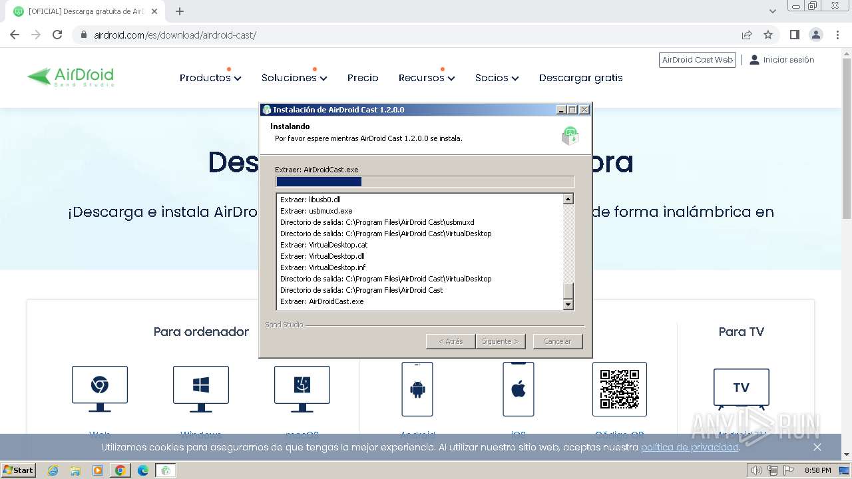
Task: Open media player from taskbar
Action: click(x=98, y=470)
